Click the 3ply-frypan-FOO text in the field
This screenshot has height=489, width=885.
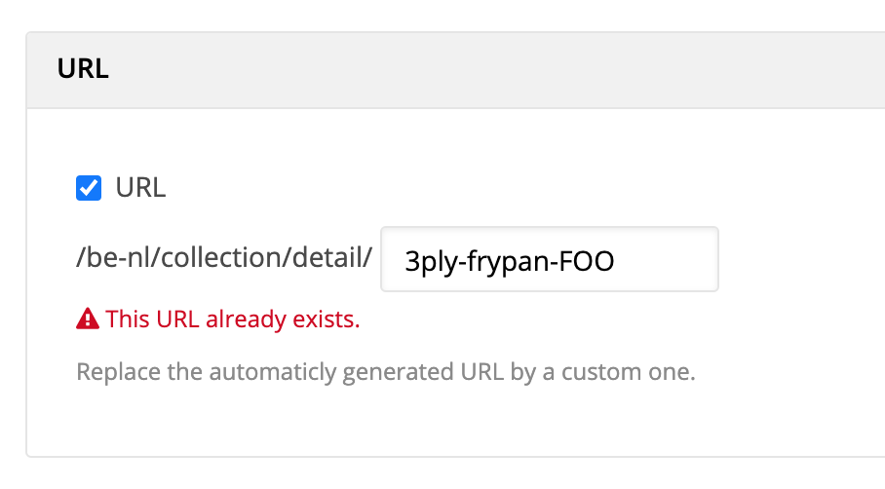click(508, 260)
